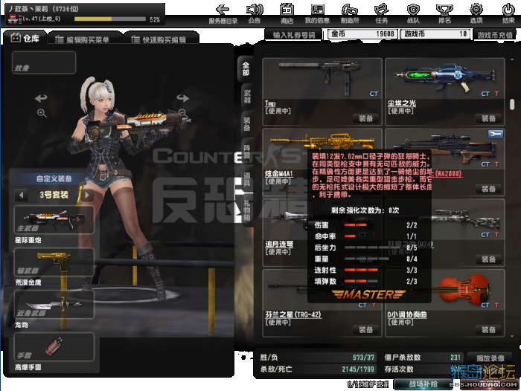Image resolution: width=521 pixels, height=391 pixels.
Task: Select the 炫金M4A1 weapon thumbnail
Action: 322,143
